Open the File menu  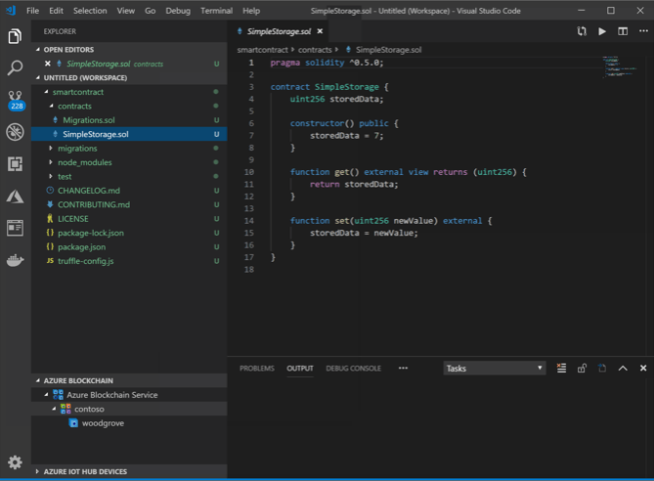tap(32, 11)
